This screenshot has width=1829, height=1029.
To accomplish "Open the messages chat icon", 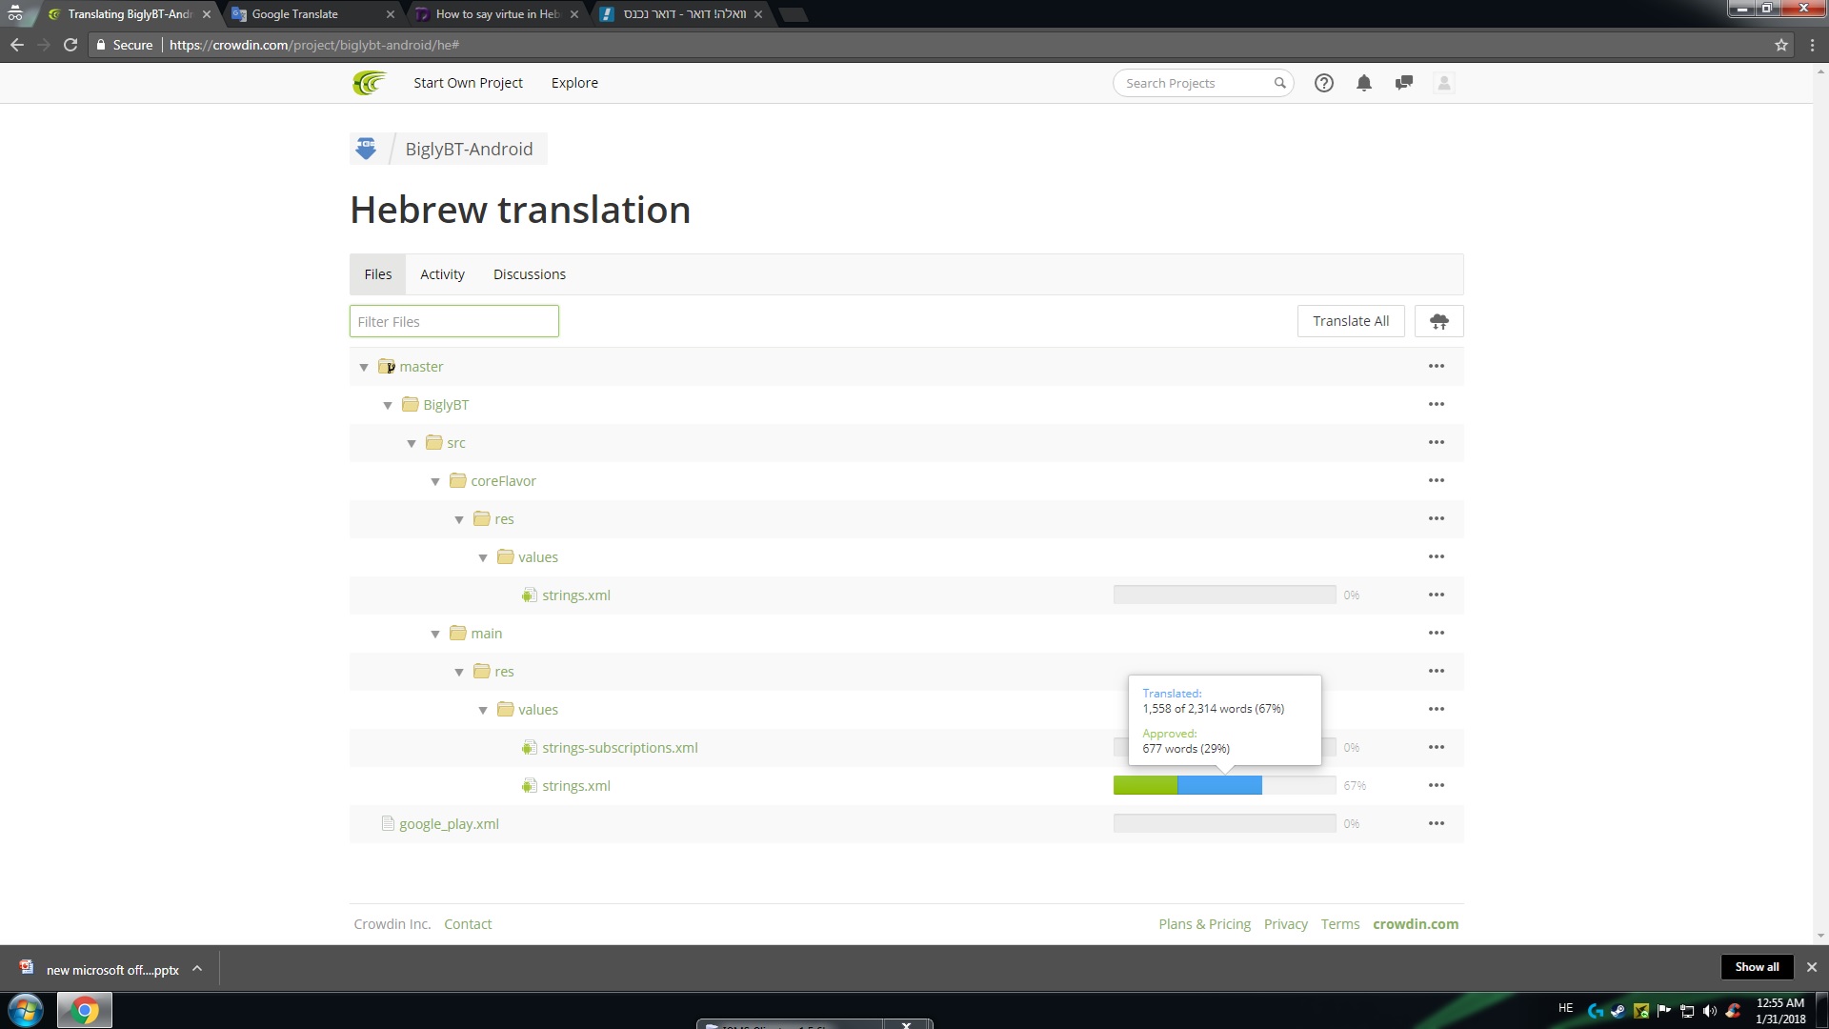I will (1403, 83).
